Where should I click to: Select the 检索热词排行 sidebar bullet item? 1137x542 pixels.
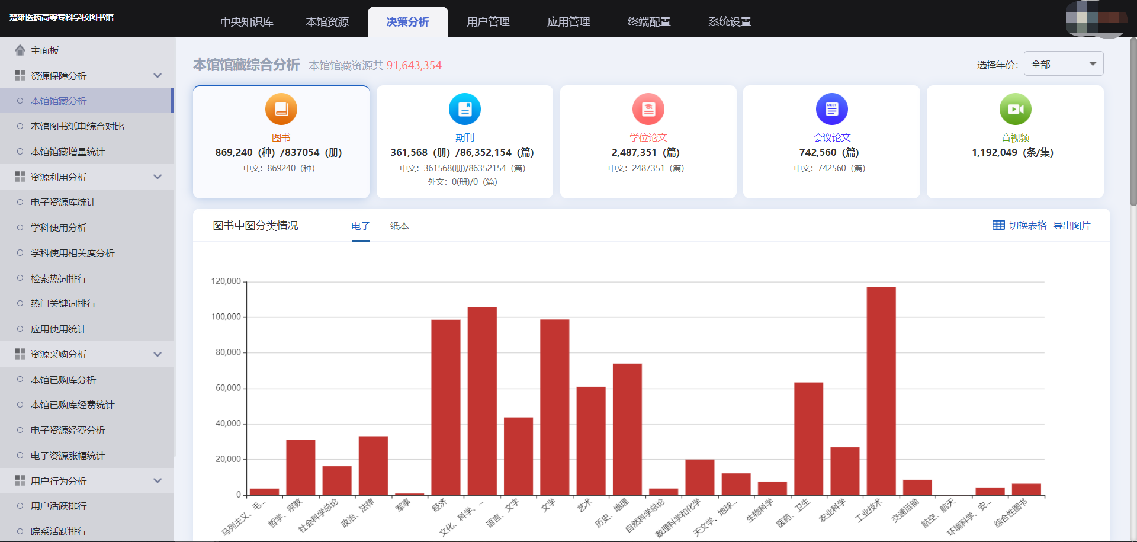click(x=20, y=278)
